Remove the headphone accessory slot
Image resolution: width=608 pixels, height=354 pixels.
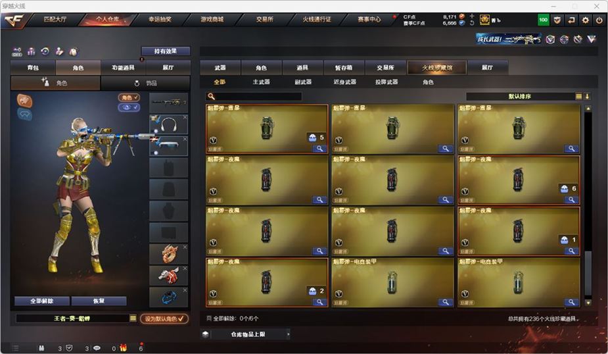pos(185,117)
